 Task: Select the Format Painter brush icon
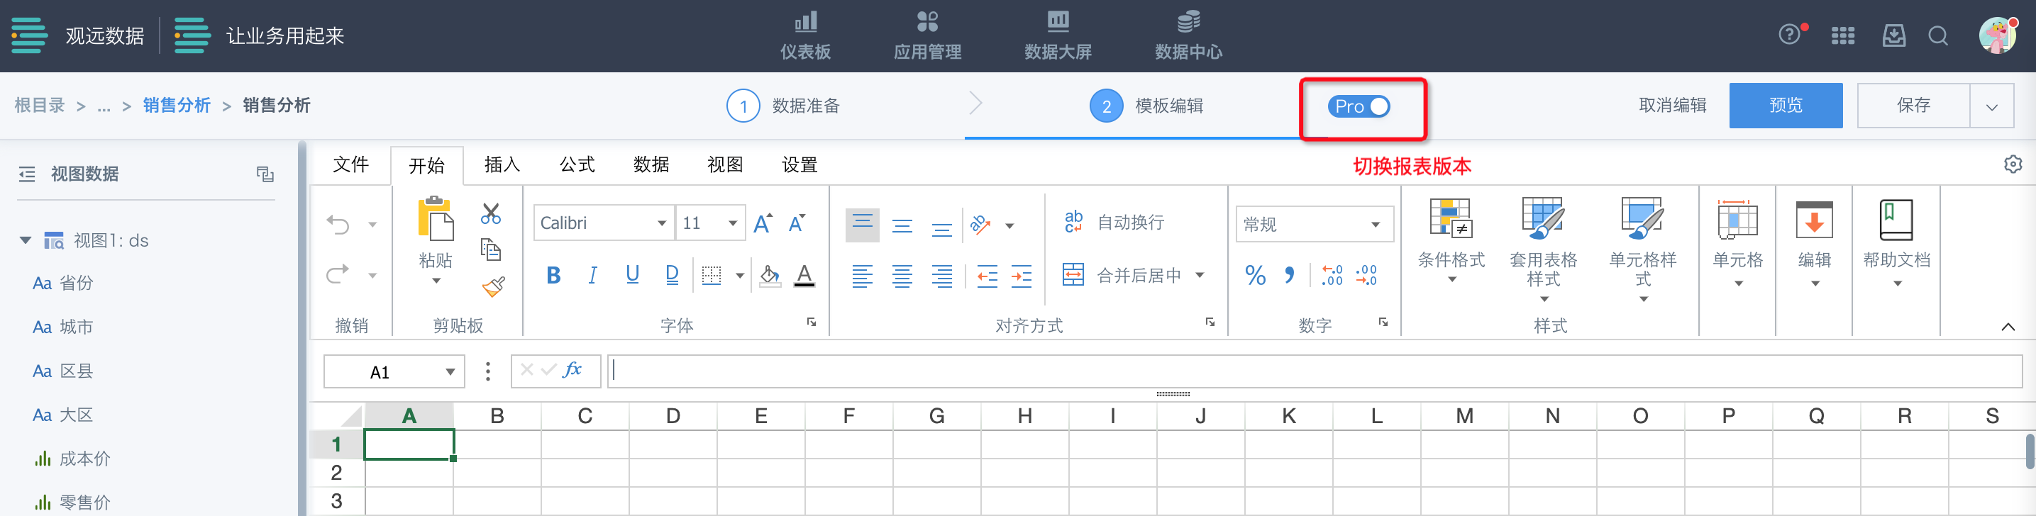(492, 286)
